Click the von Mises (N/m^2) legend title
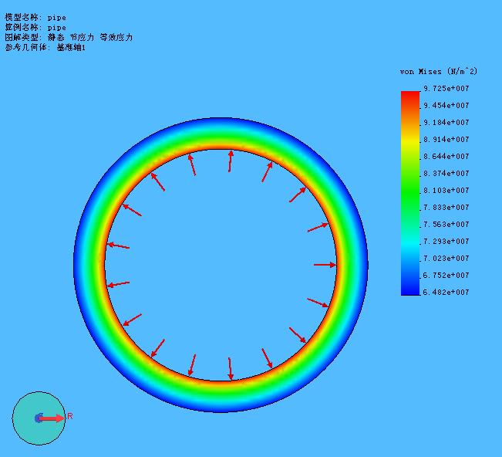Image resolution: width=502 pixels, height=457 pixels. point(438,72)
